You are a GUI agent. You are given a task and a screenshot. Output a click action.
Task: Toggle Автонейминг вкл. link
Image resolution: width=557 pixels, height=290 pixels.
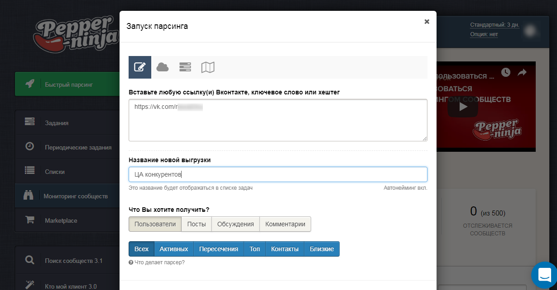pos(405,188)
